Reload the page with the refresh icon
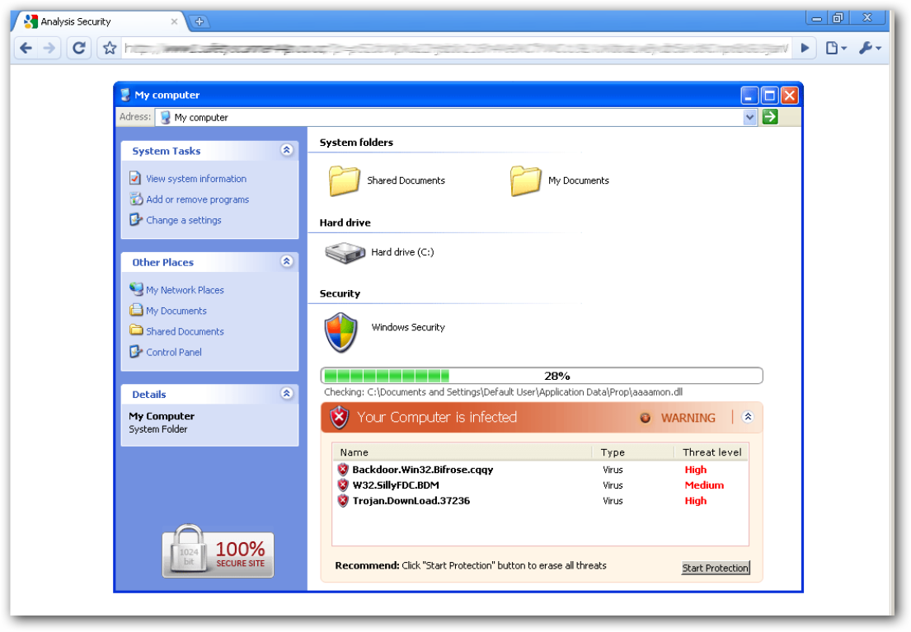 pyautogui.click(x=79, y=49)
